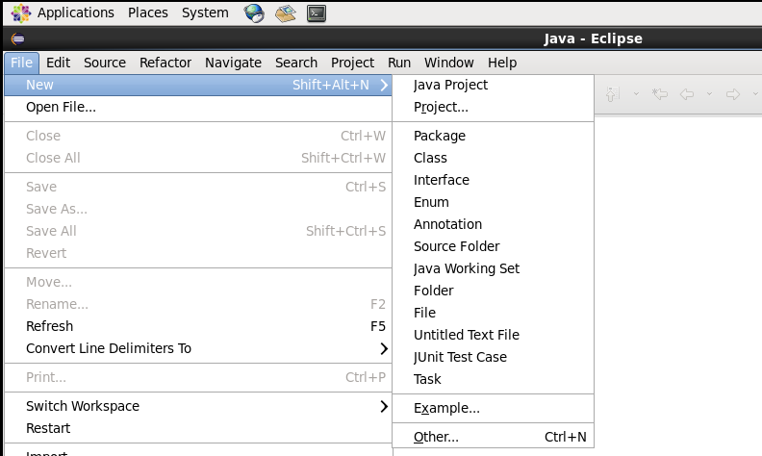Screen dimensions: 762x456
Task: Click the greyed-out Close entry
Action: [198, 136]
